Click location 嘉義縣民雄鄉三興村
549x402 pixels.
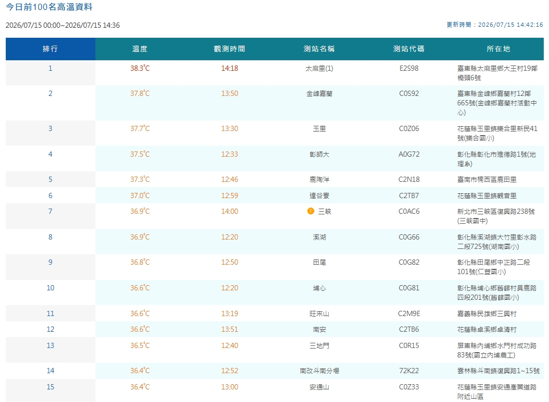tap(487, 313)
